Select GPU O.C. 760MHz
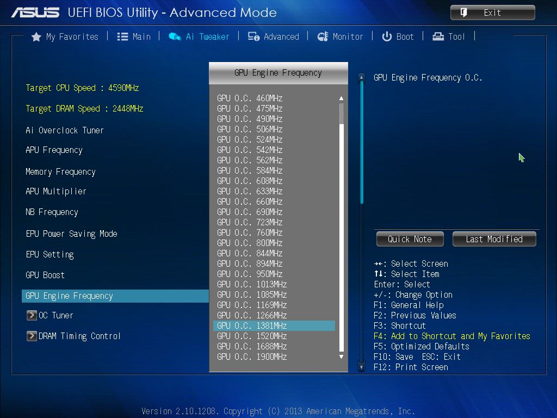The image size is (557, 418). pos(250,232)
